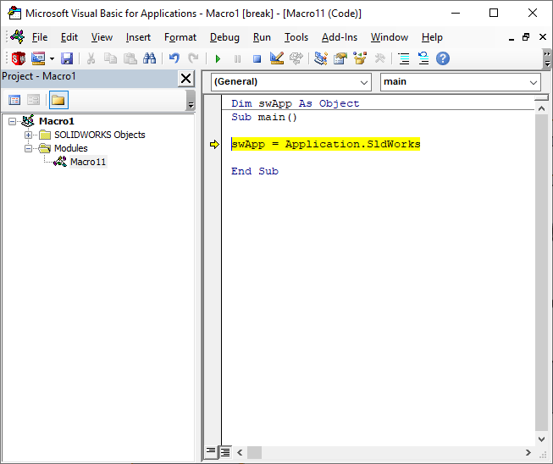Open the Format menu
This screenshot has width=553, height=464.
click(180, 37)
